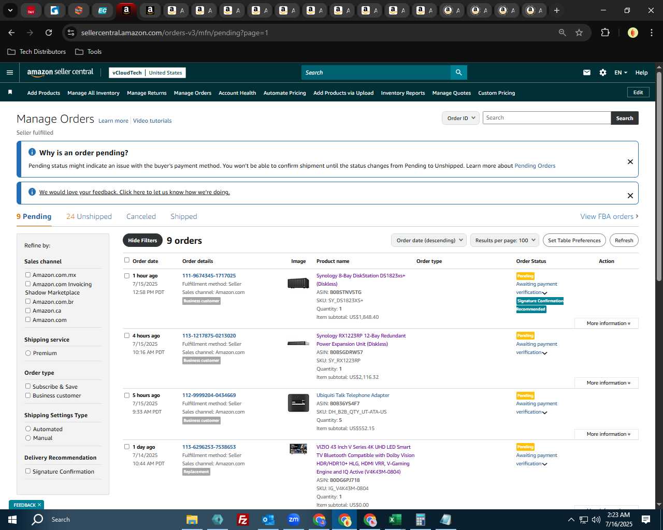Click the orders Refresh button

click(624, 240)
